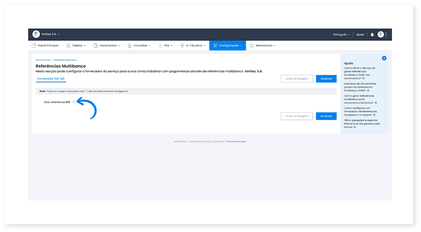This screenshot has height=232, width=421.
Task: Open the Tabelas menu
Action: [x=77, y=46]
